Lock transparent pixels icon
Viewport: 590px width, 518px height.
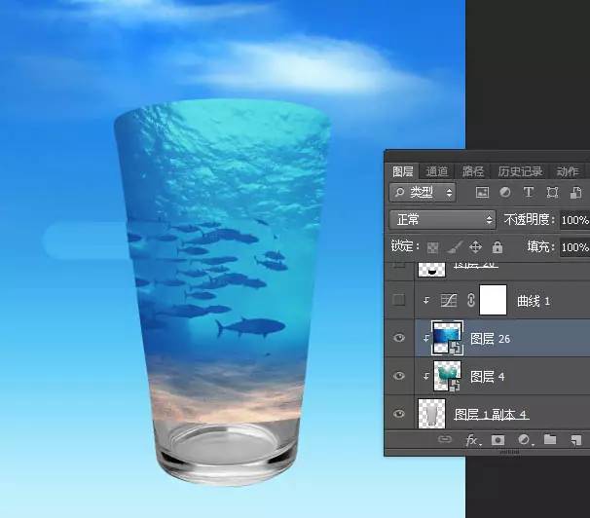(x=433, y=247)
